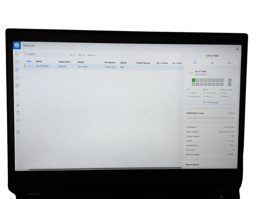Click the MAC Address value in the panel
The image size is (264, 199).
coord(226,132)
